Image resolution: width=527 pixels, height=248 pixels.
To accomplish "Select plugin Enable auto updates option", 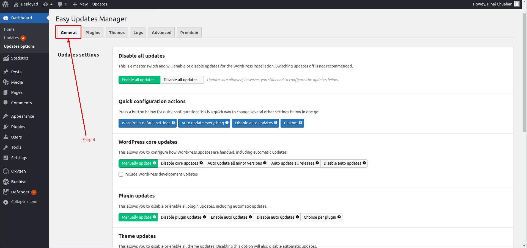I will tap(231, 217).
